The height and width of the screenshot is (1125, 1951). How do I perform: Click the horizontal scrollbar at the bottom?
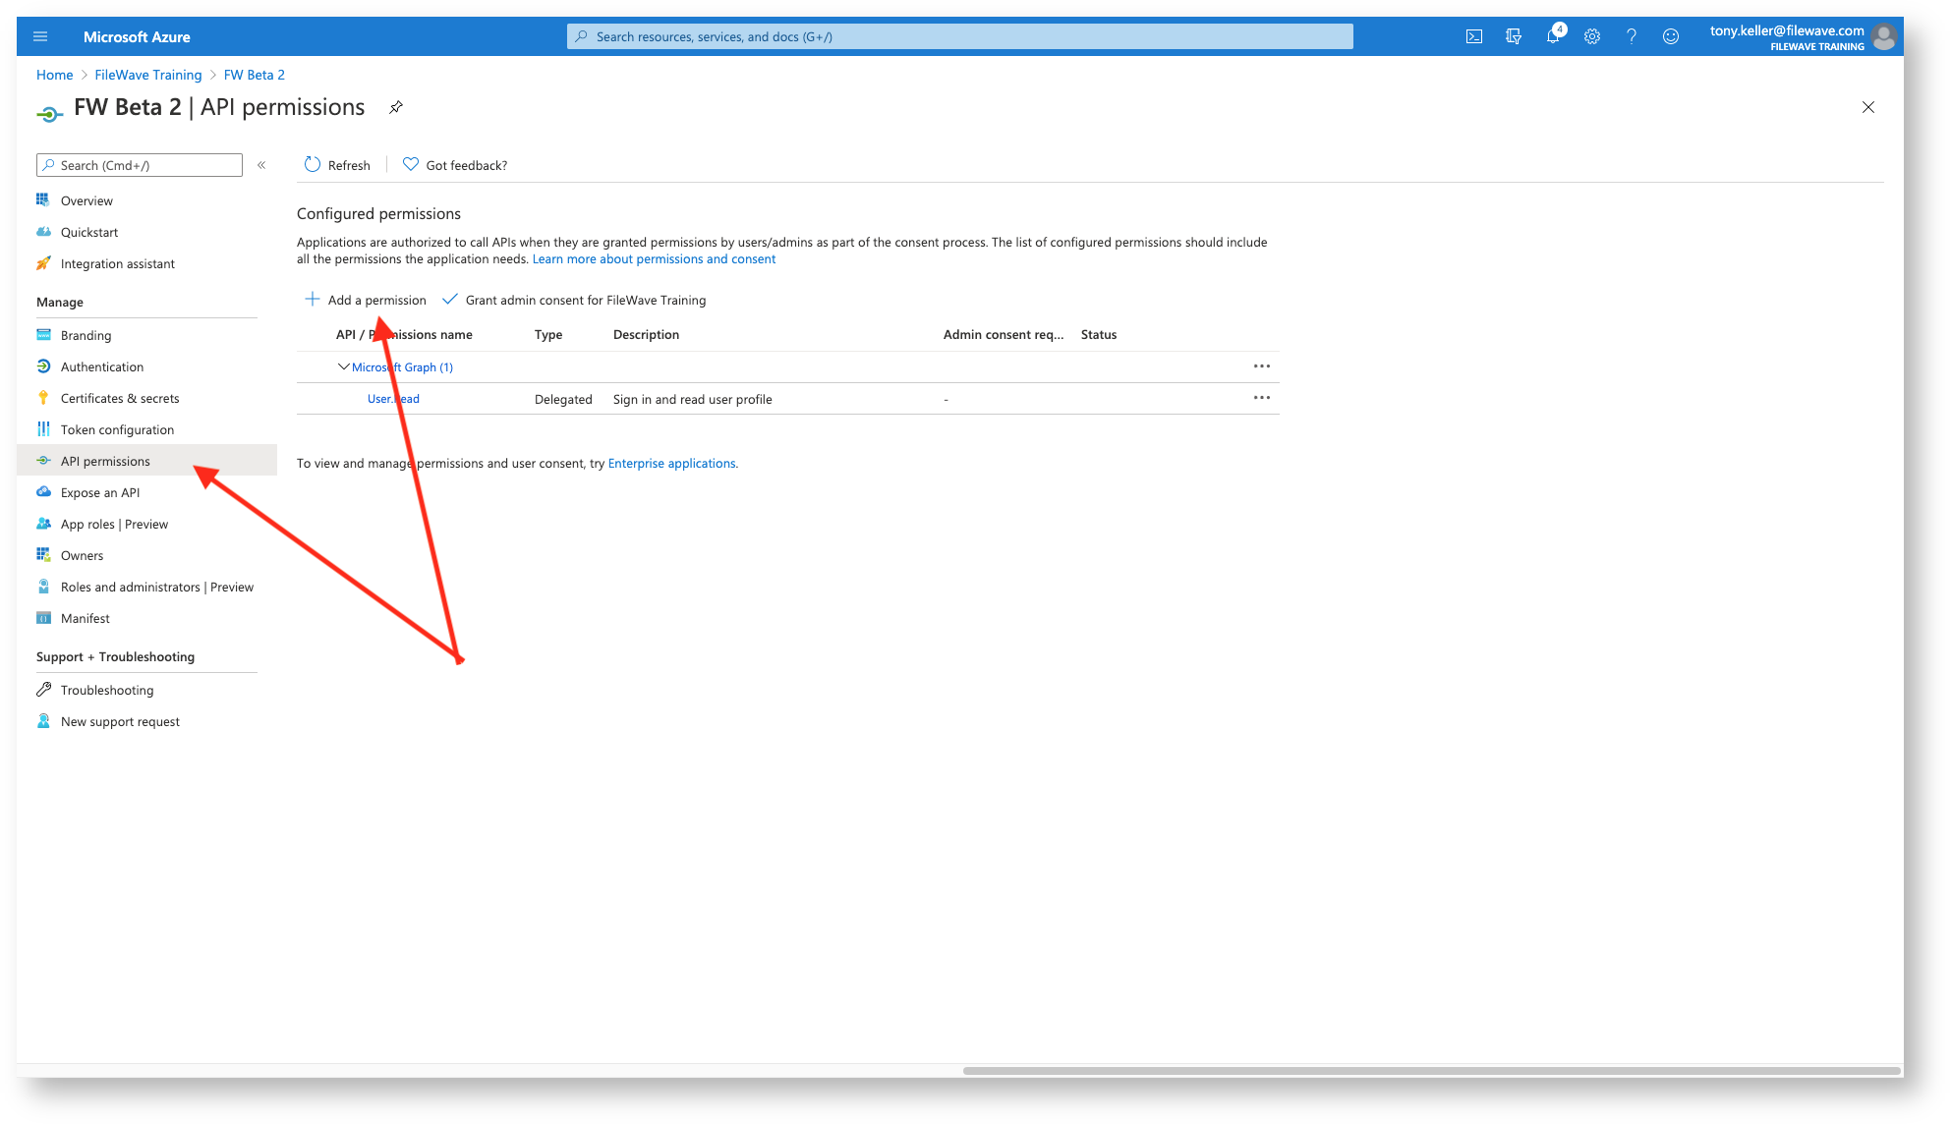pyautogui.click(x=1431, y=1070)
